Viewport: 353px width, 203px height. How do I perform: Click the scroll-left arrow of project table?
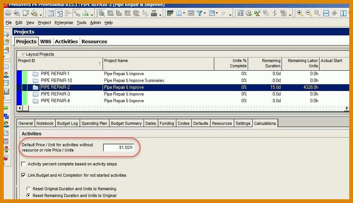[20, 108]
